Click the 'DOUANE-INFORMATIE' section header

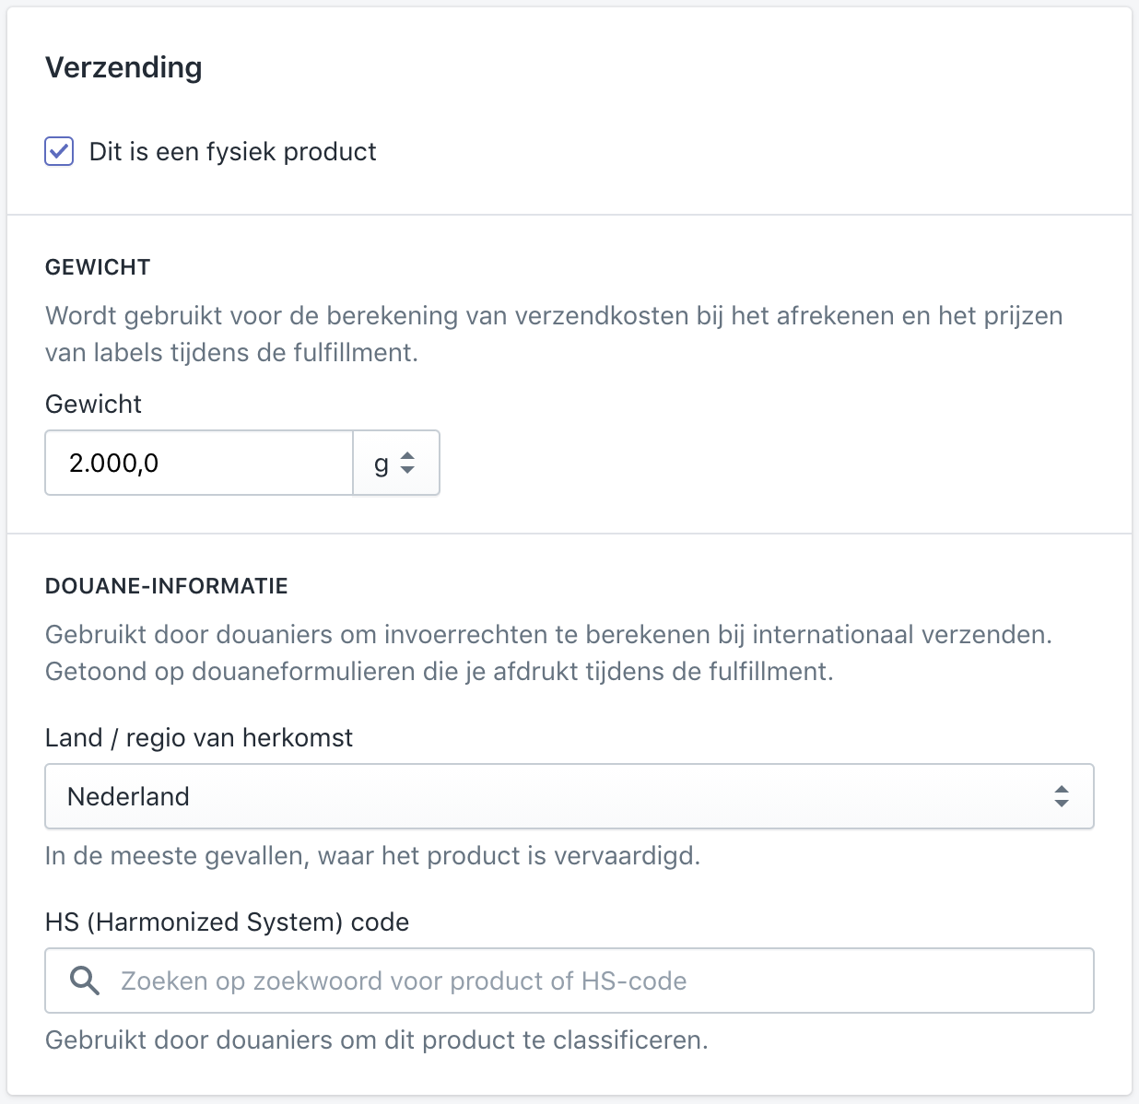(167, 585)
